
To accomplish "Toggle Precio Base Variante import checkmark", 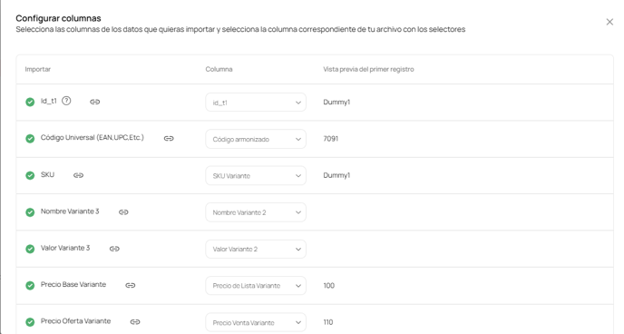I will pos(30,285).
